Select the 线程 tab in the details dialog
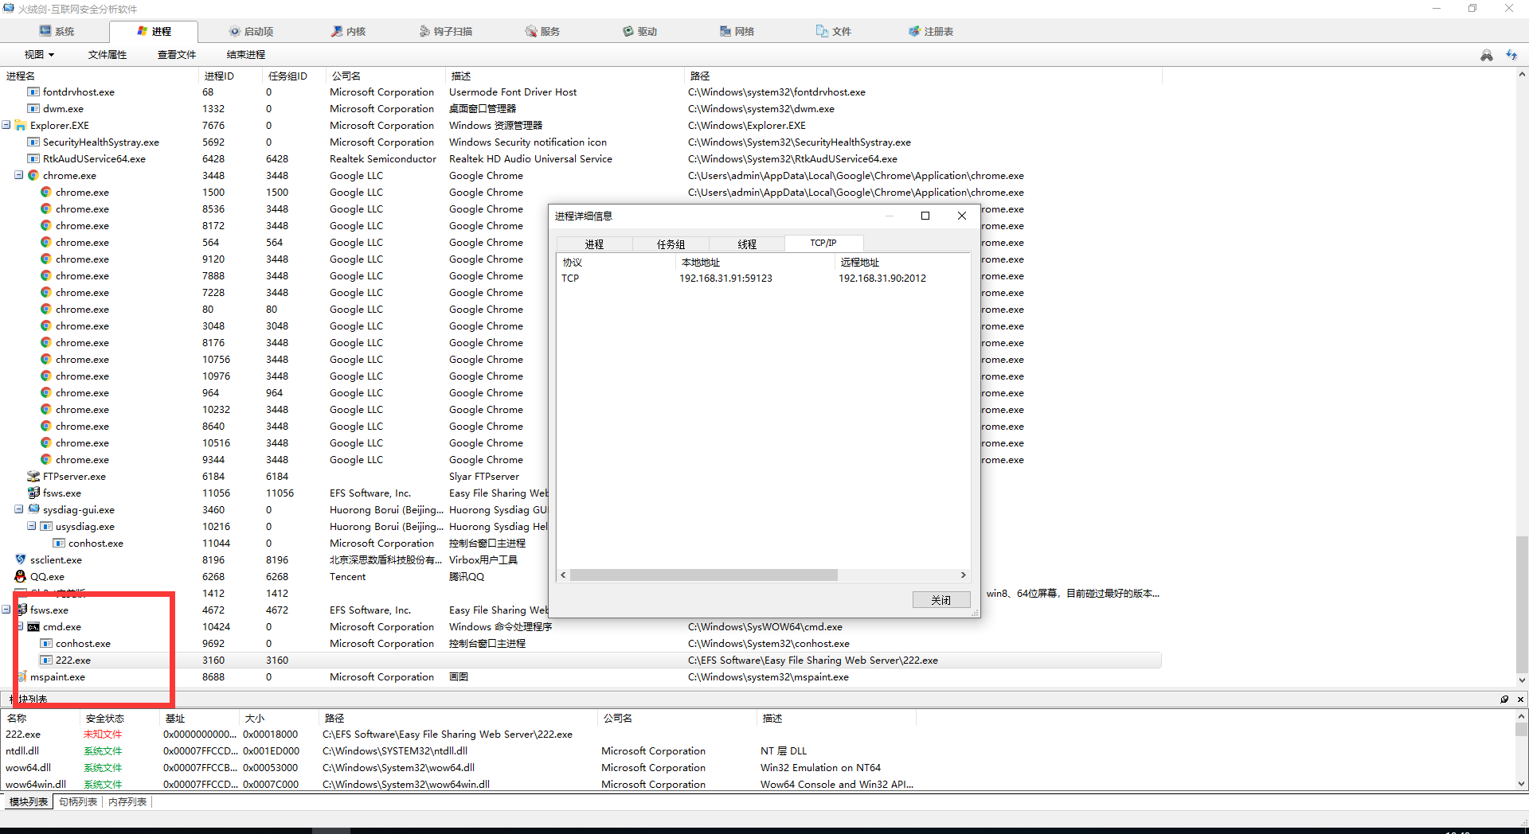The height and width of the screenshot is (834, 1529). point(747,244)
